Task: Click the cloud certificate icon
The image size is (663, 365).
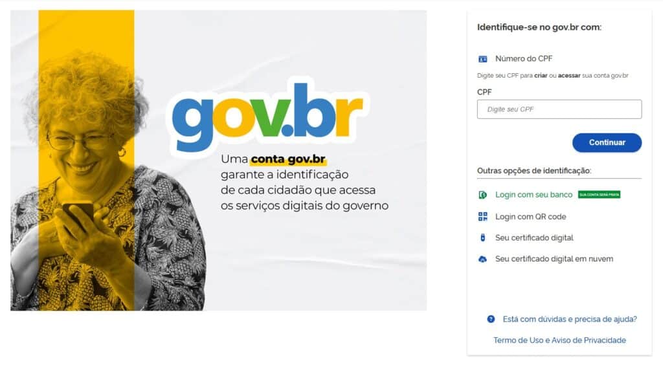Action: (x=482, y=259)
